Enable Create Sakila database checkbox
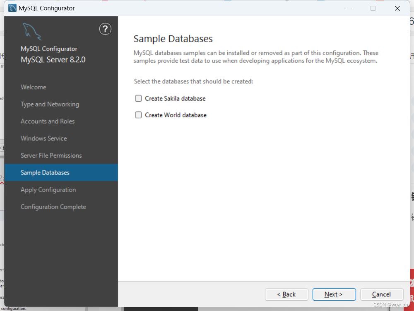The image size is (414, 311). [138, 98]
